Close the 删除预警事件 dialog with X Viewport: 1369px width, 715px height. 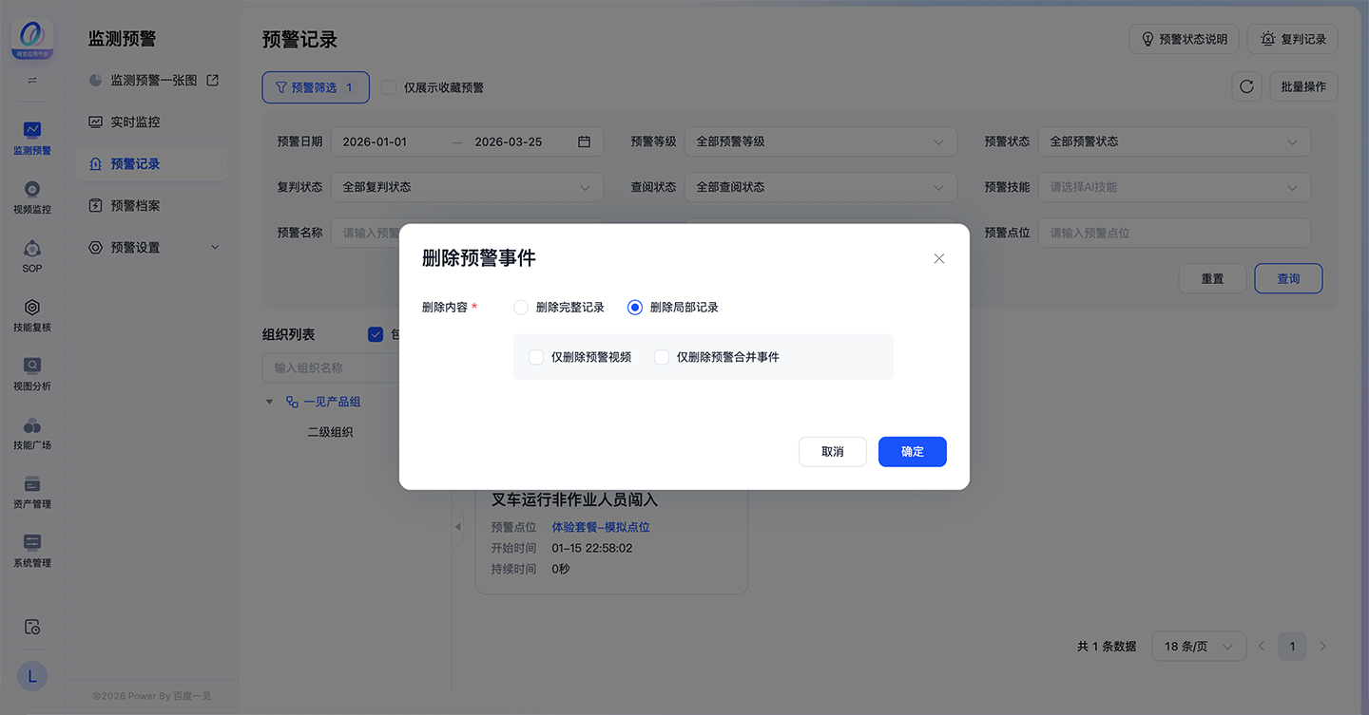tap(939, 258)
